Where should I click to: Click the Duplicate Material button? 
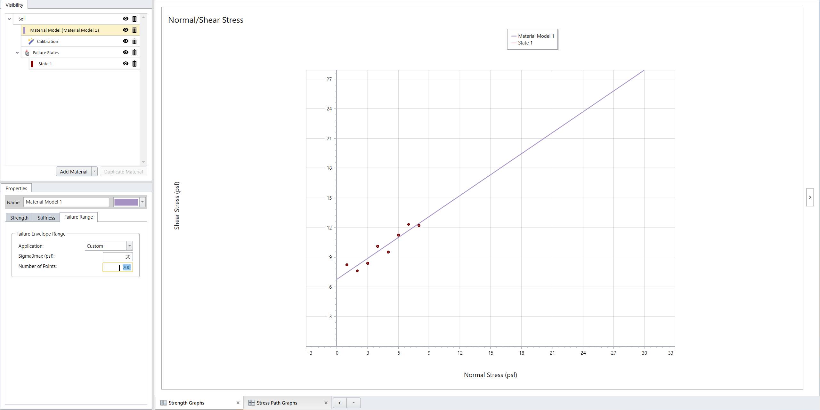tap(123, 171)
